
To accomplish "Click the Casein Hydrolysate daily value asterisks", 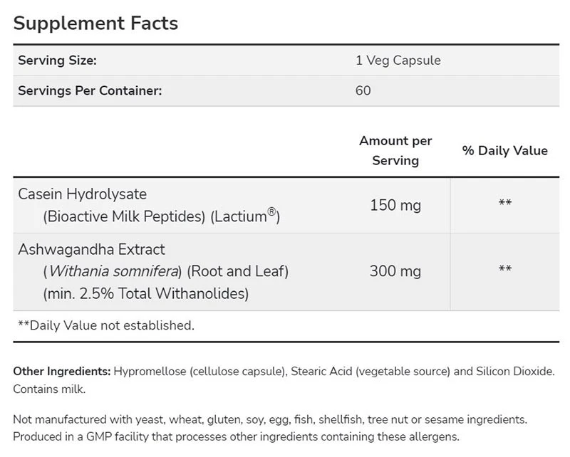I will 504,204.
